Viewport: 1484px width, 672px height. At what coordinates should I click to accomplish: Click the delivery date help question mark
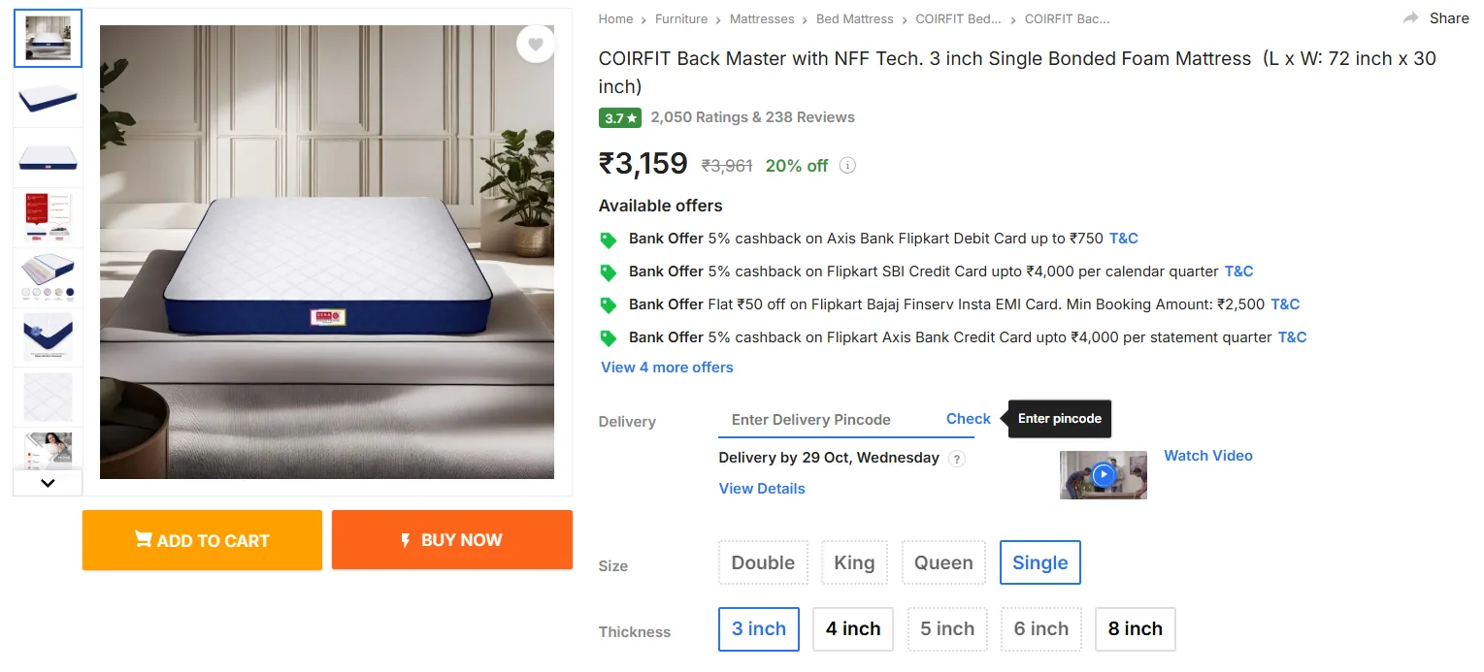click(x=957, y=459)
